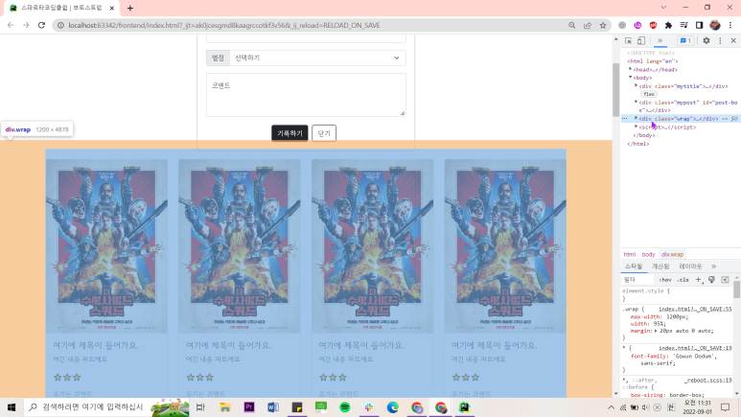Image resolution: width=741 pixels, height=417 pixels.
Task: Expand the div class mytitle node
Action: point(637,85)
